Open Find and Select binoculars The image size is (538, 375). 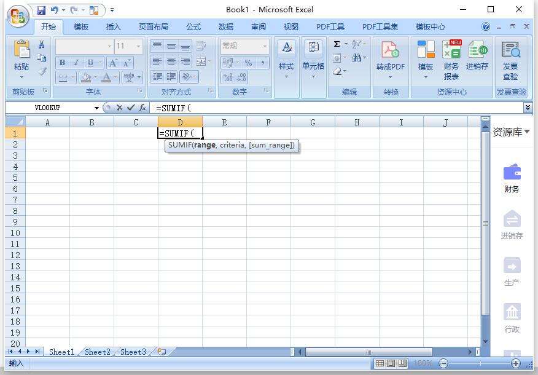point(356,58)
